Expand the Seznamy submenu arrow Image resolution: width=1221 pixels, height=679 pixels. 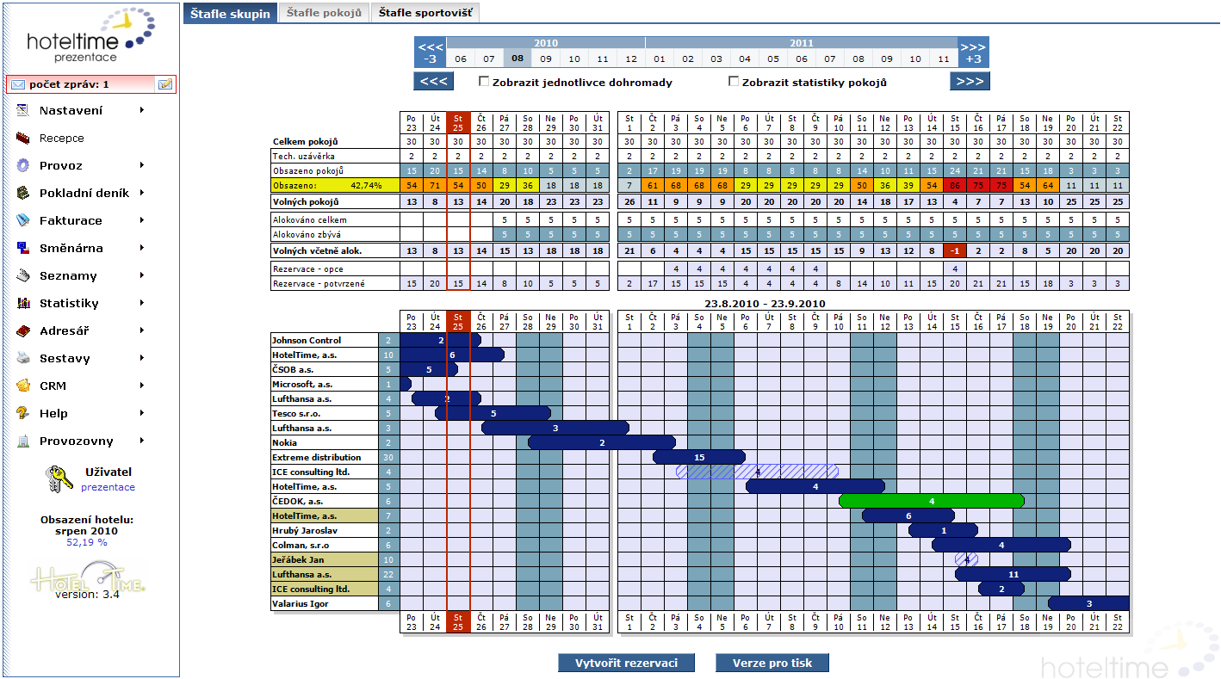[x=141, y=275]
